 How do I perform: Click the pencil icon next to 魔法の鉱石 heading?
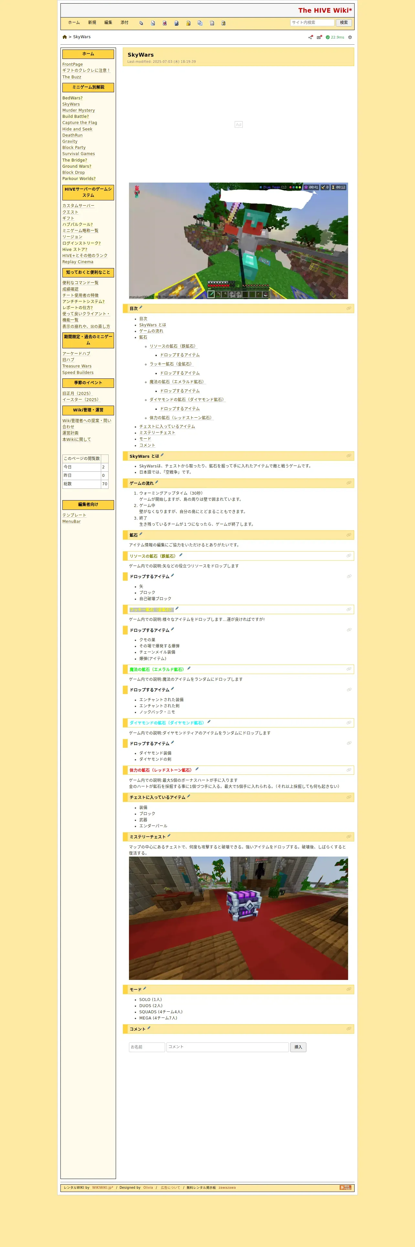tap(189, 668)
